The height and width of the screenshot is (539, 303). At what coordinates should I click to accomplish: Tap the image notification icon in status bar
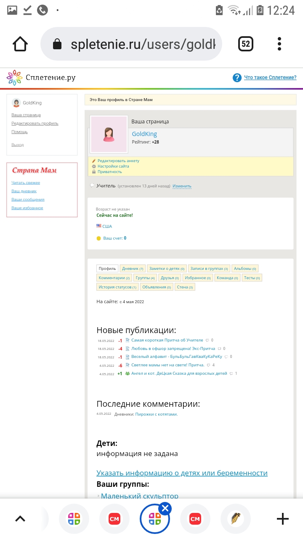click(12, 10)
